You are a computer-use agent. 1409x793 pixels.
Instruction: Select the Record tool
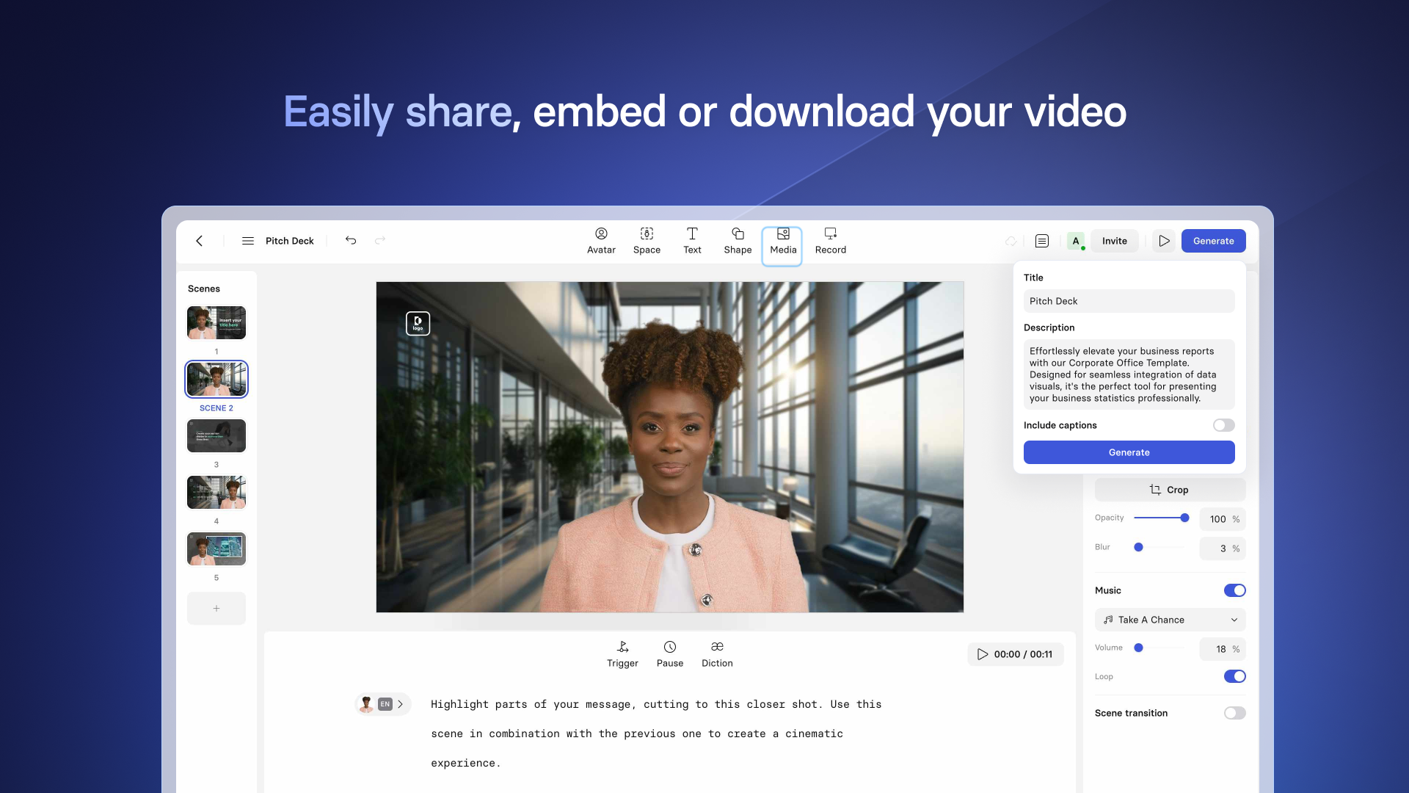(829, 240)
